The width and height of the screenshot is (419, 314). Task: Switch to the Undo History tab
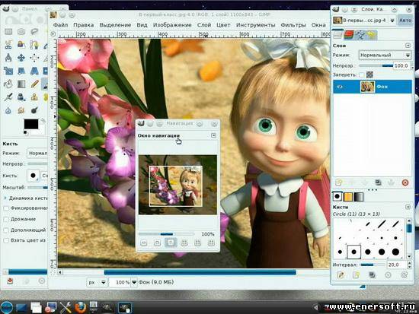[x=372, y=35]
